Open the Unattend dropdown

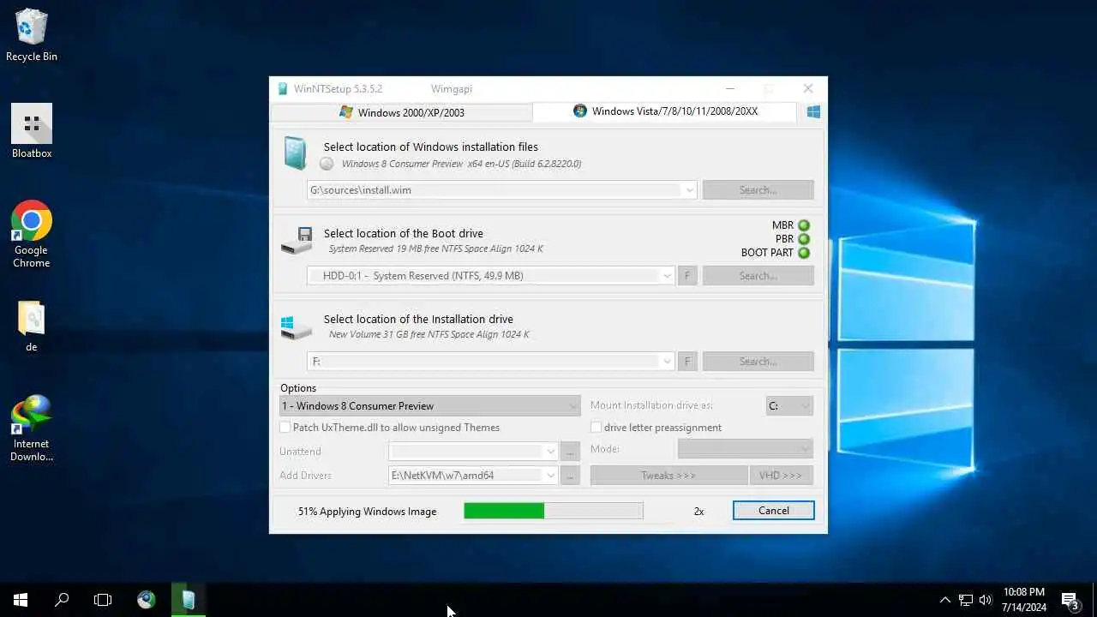click(x=551, y=452)
